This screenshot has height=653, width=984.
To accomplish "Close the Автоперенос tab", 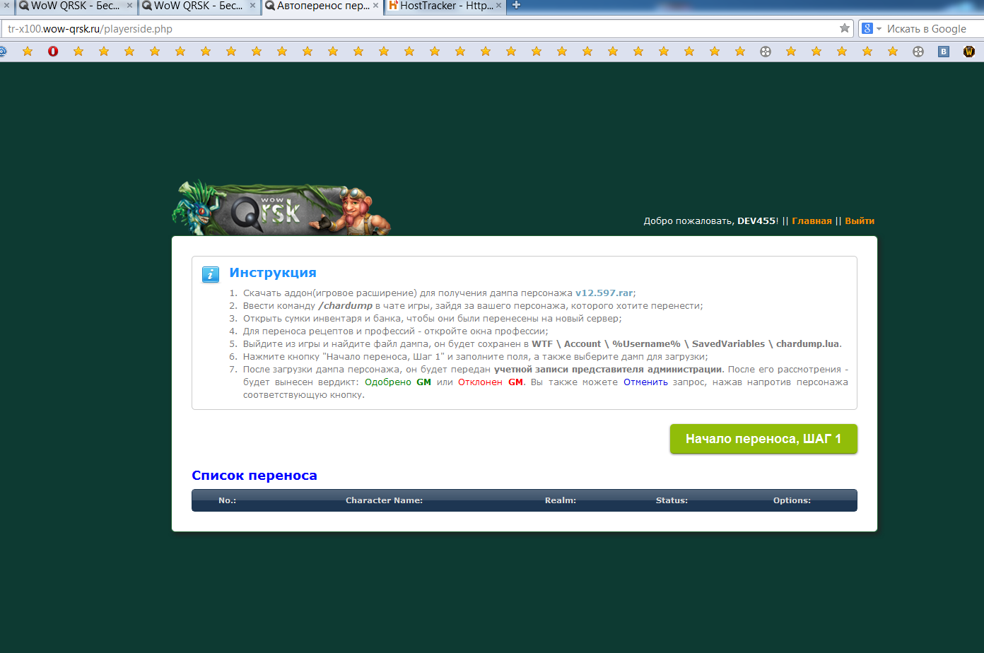I will click(375, 6).
